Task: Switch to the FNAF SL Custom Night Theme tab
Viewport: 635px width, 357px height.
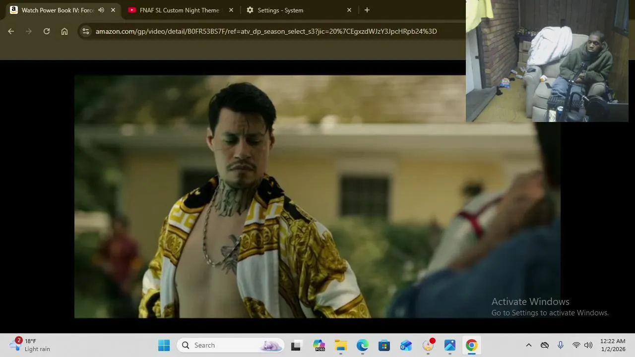Action: [179, 10]
